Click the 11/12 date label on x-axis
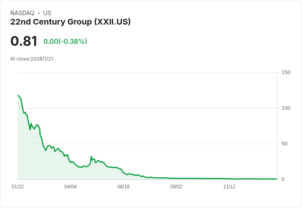The width and height of the screenshot is (302, 208). point(229,187)
